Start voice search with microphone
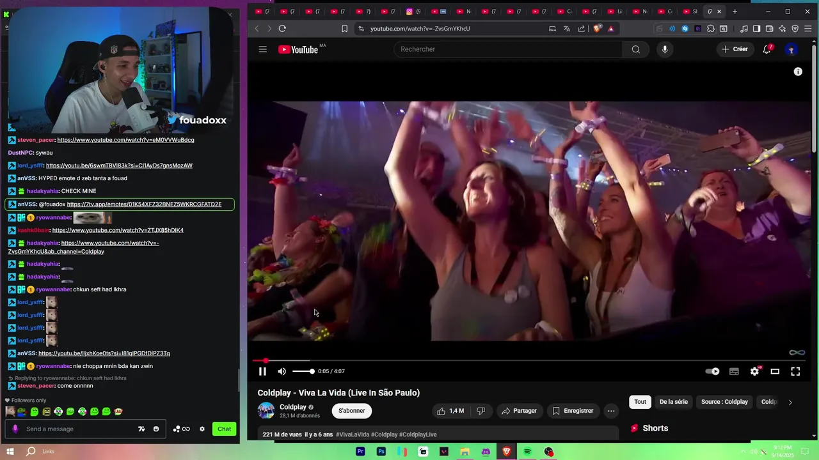The height and width of the screenshot is (460, 819). click(x=665, y=49)
